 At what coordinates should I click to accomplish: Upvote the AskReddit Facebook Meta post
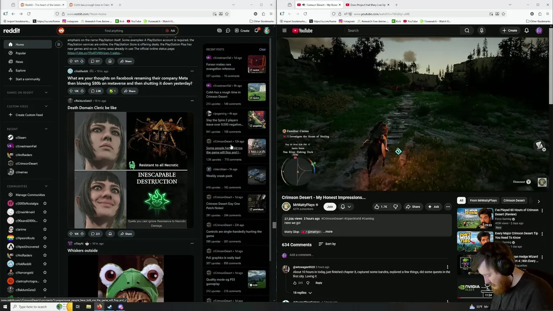coord(71,91)
